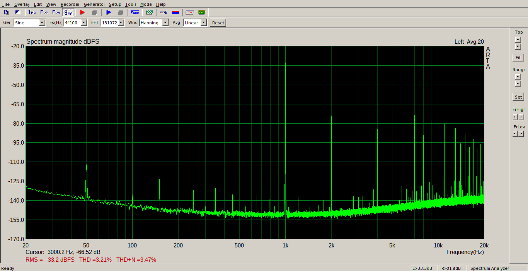Expand the FFT size dropdown (131072)
528x271 pixels.
pos(121,23)
